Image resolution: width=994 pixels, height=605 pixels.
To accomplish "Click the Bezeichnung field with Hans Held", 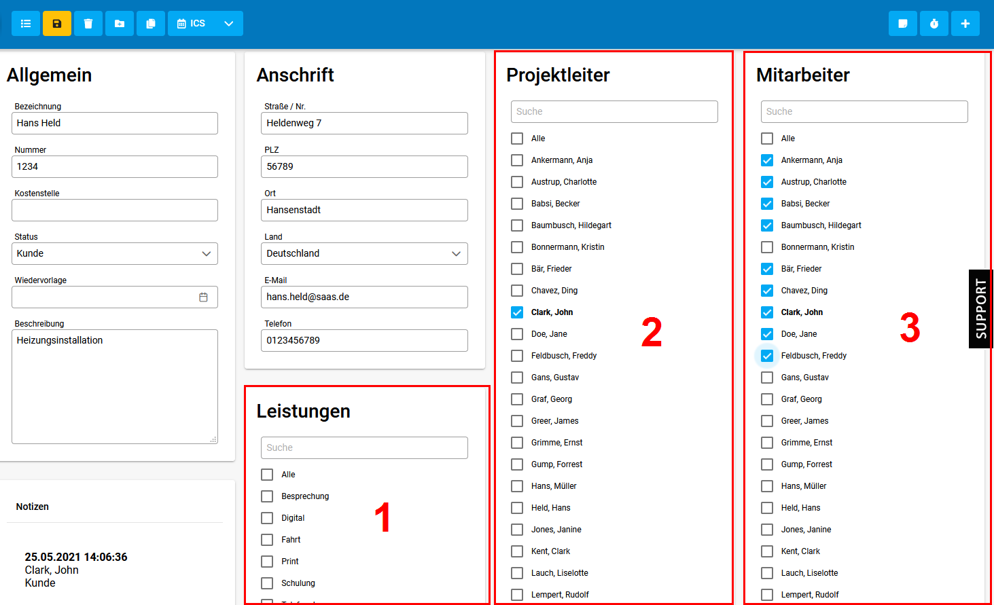I will click(115, 123).
